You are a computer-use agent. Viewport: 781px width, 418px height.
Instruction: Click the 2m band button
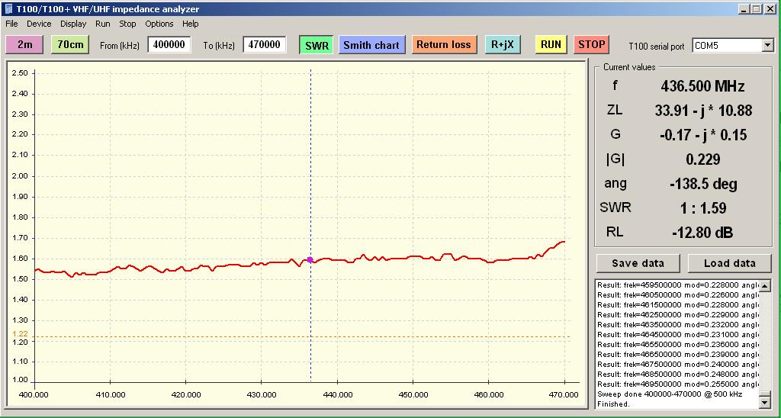(x=24, y=45)
